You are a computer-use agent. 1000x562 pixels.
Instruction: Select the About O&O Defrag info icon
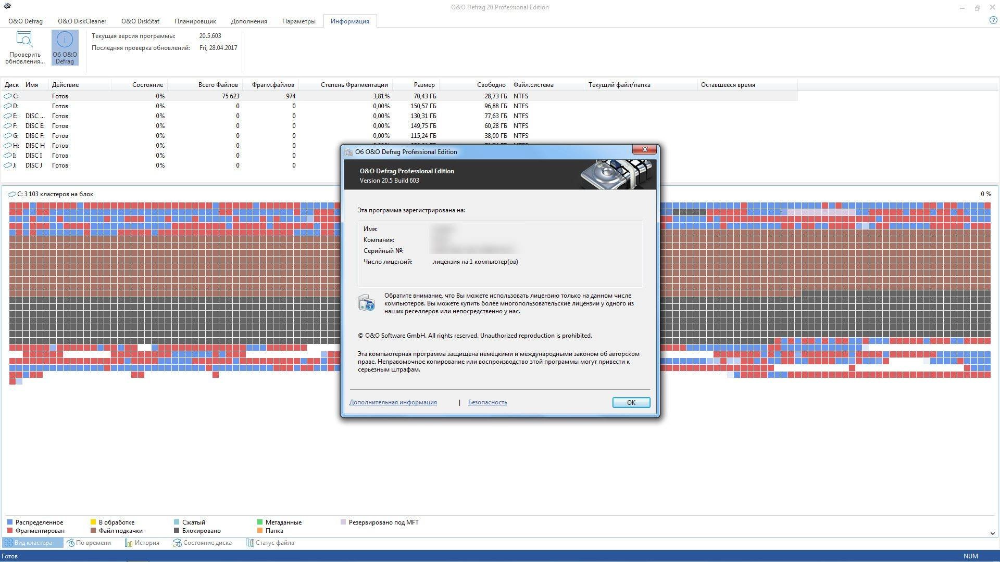(65, 40)
